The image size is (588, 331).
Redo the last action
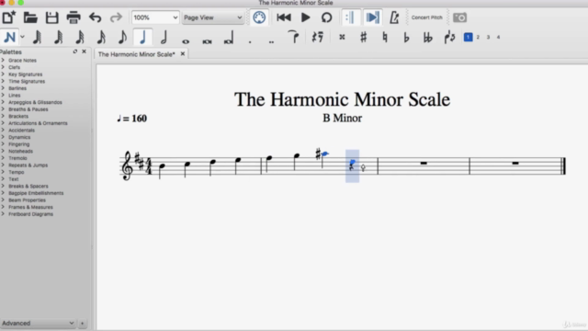point(116,17)
